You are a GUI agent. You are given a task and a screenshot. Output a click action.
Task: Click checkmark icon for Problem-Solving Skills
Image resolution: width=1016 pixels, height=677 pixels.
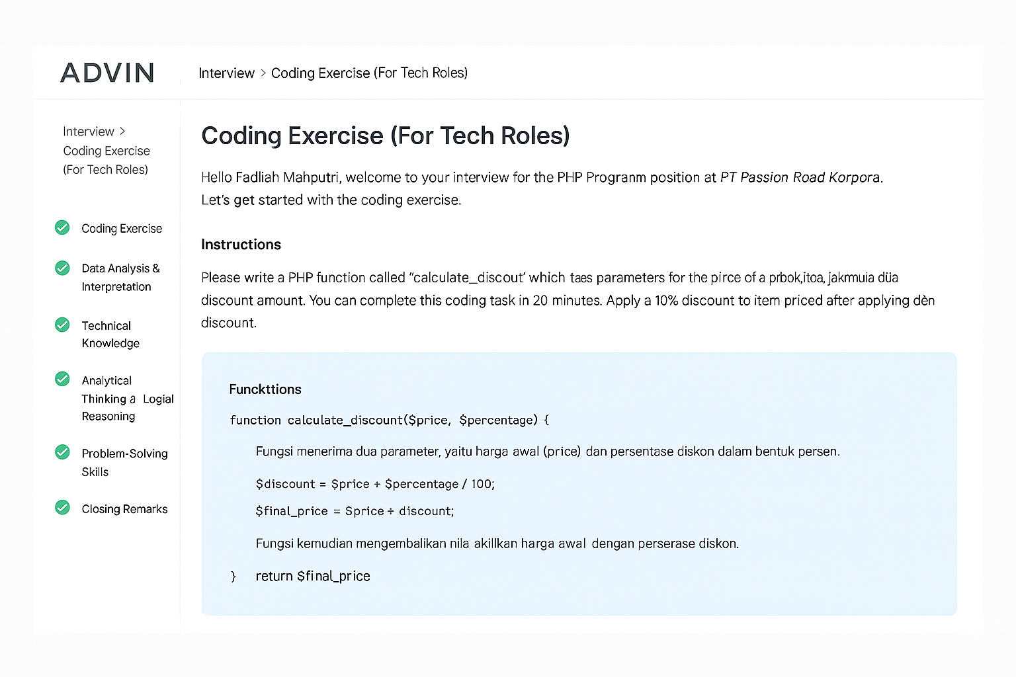click(x=62, y=452)
